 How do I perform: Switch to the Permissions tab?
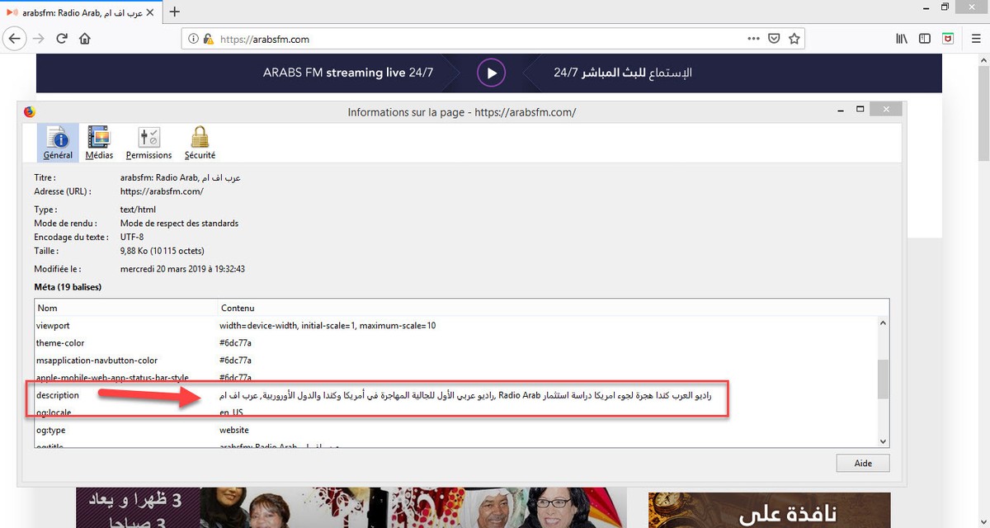pyautogui.click(x=148, y=143)
